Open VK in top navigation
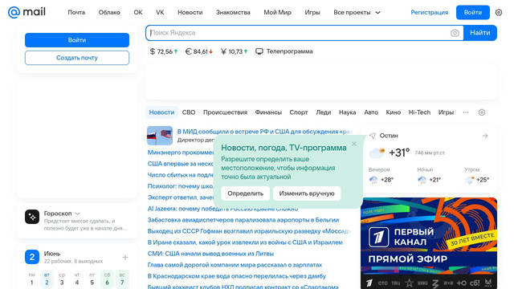This screenshot has width=514, height=289. coord(160,13)
